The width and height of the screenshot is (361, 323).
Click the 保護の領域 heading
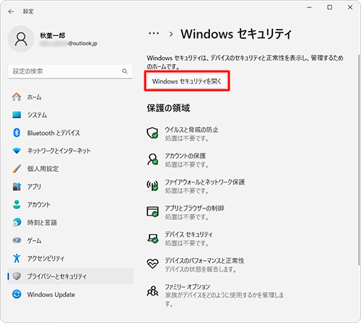point(168,108)
